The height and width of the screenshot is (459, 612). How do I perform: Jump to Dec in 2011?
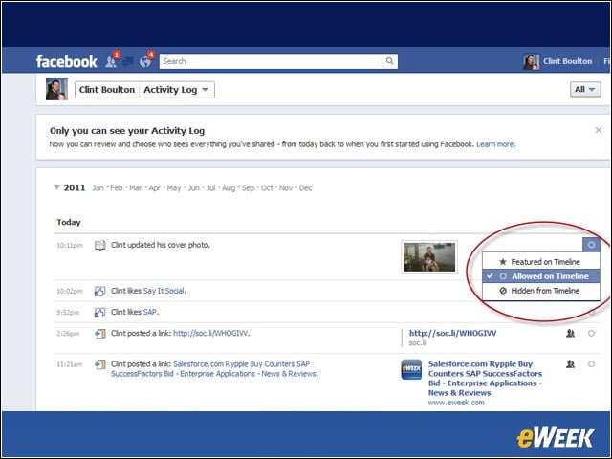click(x=305, y=188)
